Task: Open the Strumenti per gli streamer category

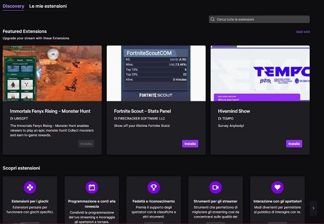Action: pyautogui.click(x=216, y=200)
